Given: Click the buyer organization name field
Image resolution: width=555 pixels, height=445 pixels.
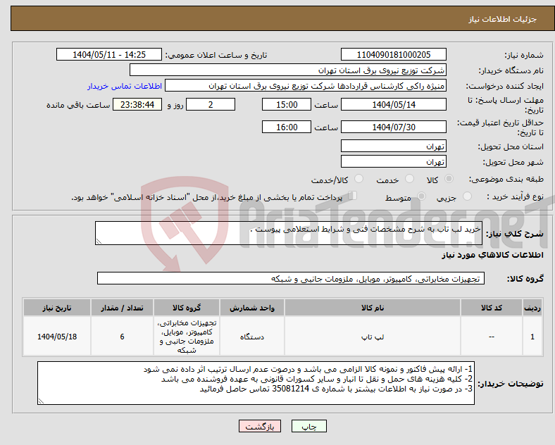Looking at the screenshot, I should pos(288,70).
